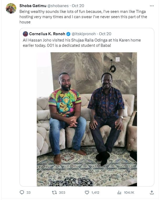Click Shoba Gatimu's profile avatar
This screenshot has width=163, height=200.
point(11,9)
